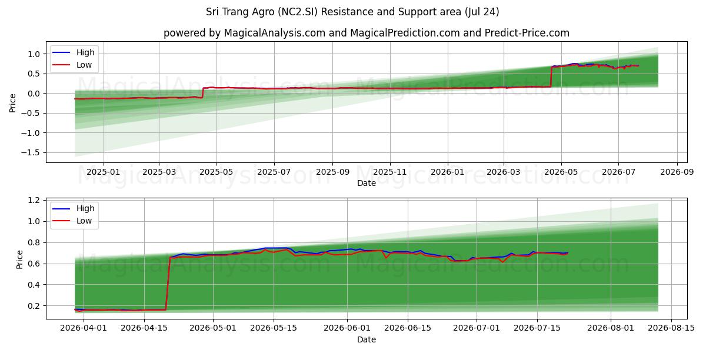Click the '2026-07-01' tick label on bottom chart
Image resolution: width=706 pixels, height=353 pixels.
point(477,328)
